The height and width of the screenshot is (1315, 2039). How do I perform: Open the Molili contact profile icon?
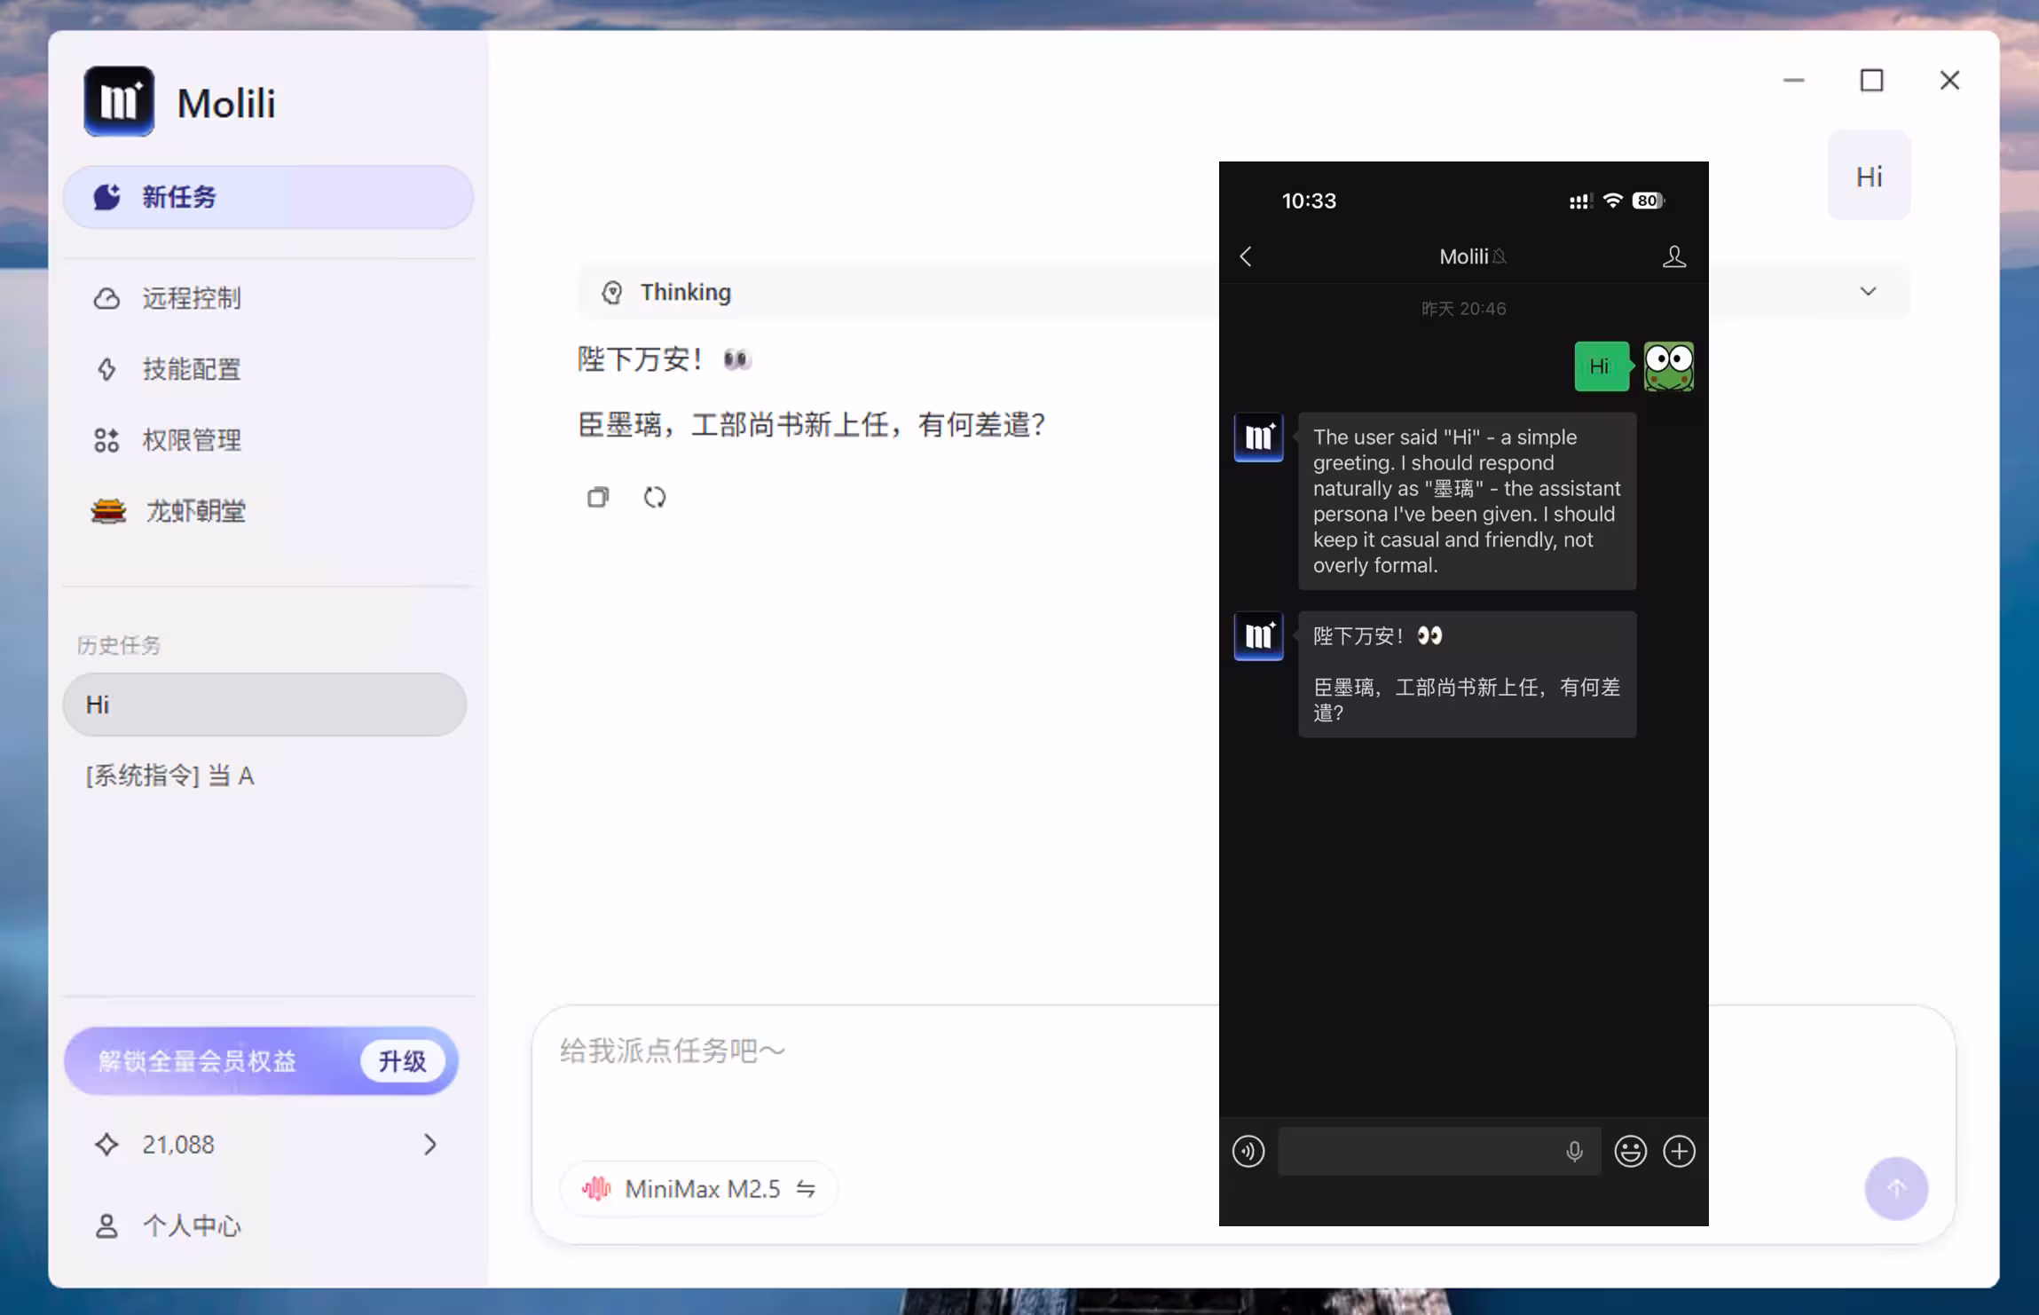[x=1673, y=256]
